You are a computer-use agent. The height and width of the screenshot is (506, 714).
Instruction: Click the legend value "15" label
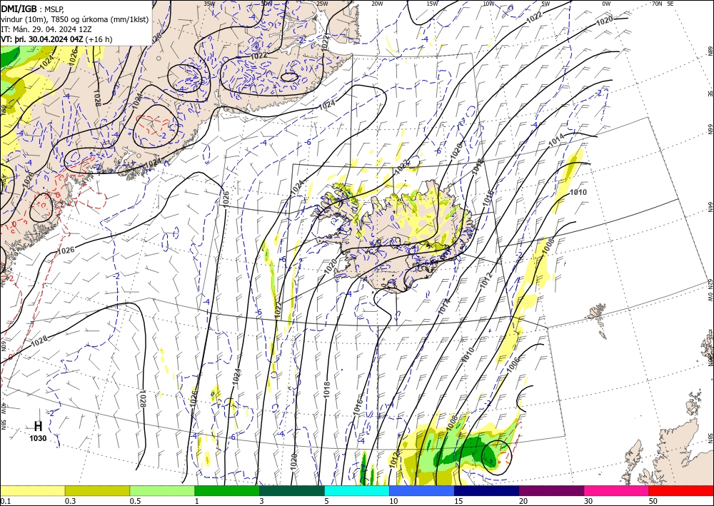click(x=458, y=501)
